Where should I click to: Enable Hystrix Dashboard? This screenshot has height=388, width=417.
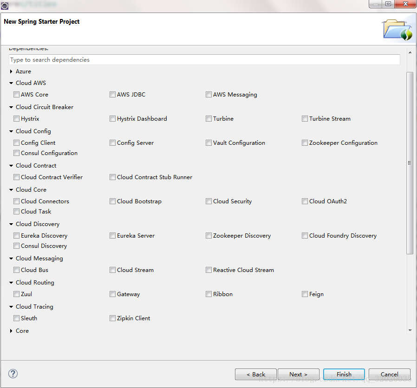coord(112,118)
